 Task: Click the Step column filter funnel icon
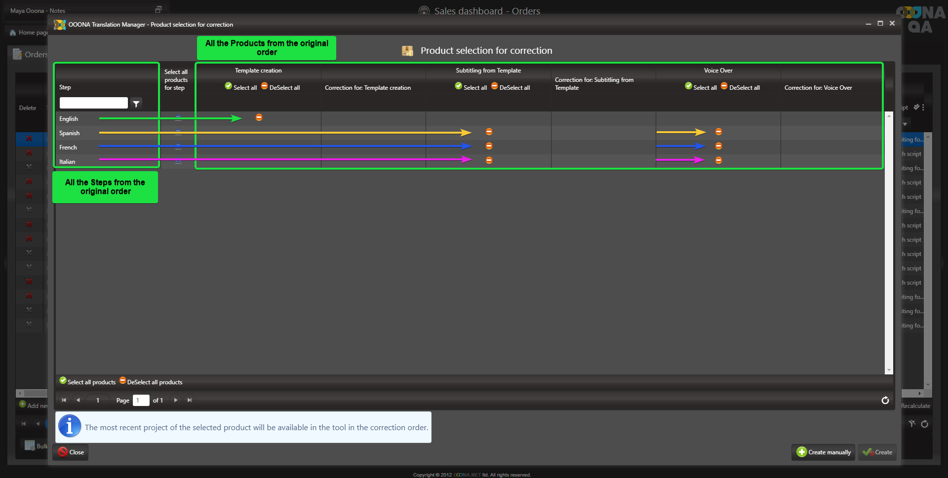(x=136, y=103)
